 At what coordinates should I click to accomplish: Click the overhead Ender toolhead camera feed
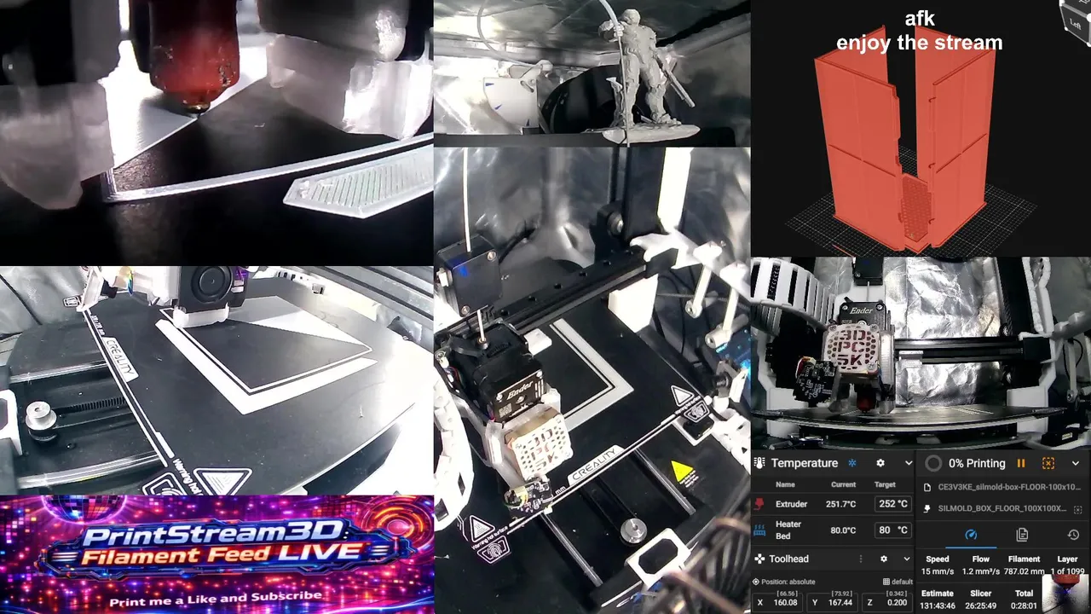[592, 380]
